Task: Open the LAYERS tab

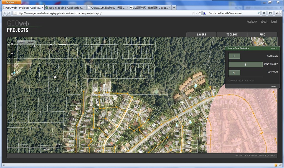Action: [x=201, y=34]
